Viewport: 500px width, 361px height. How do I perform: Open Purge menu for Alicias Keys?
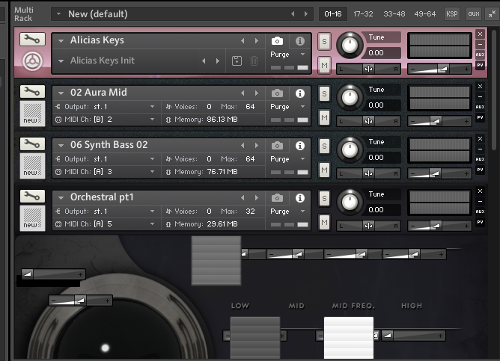(288, 55)
